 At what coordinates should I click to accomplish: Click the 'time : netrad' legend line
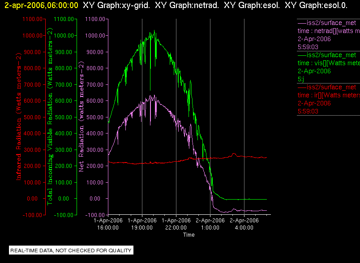click(x=329, y=31)
